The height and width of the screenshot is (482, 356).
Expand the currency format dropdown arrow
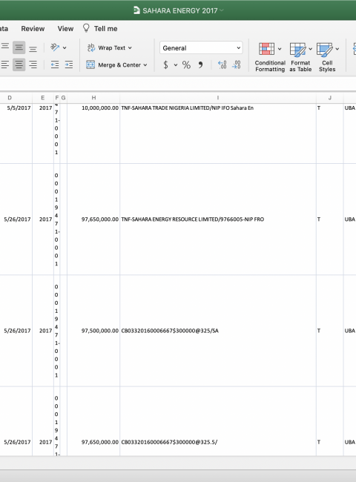(x=176, y=65)
